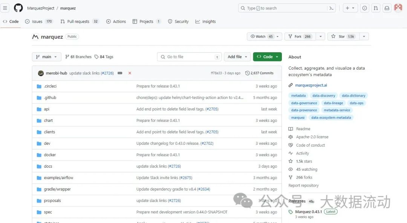Open the Star lists dropdown arrow

tap(364, 36)
